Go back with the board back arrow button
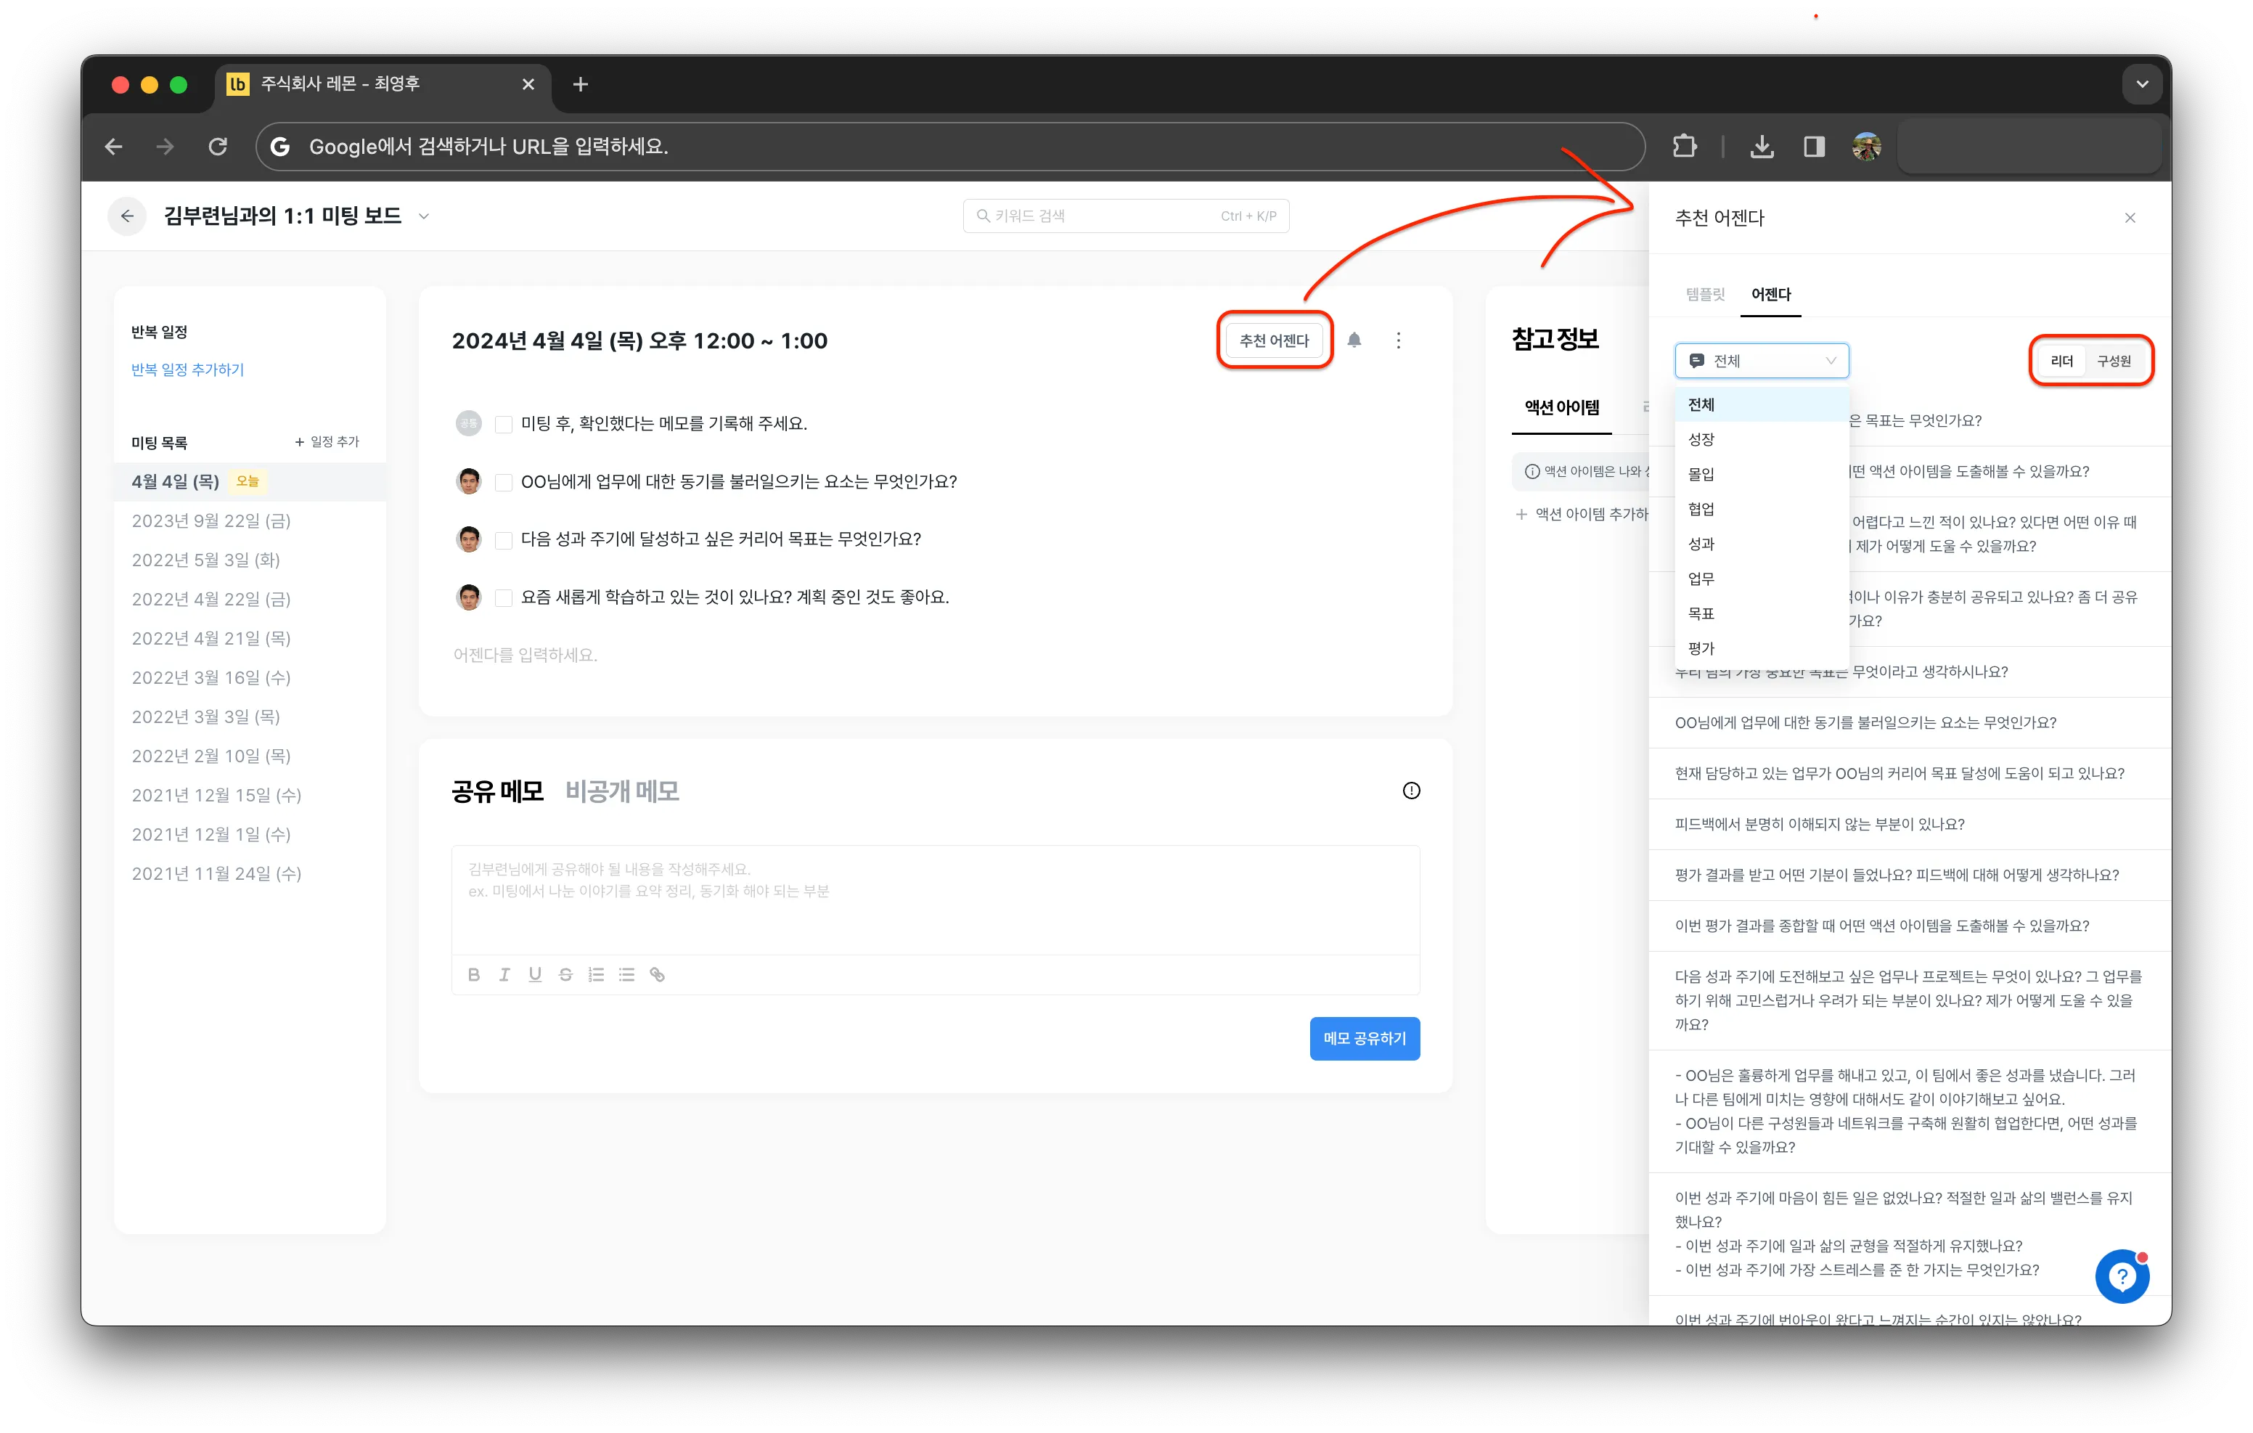Screen dimensions: 2253x1433 127,216
